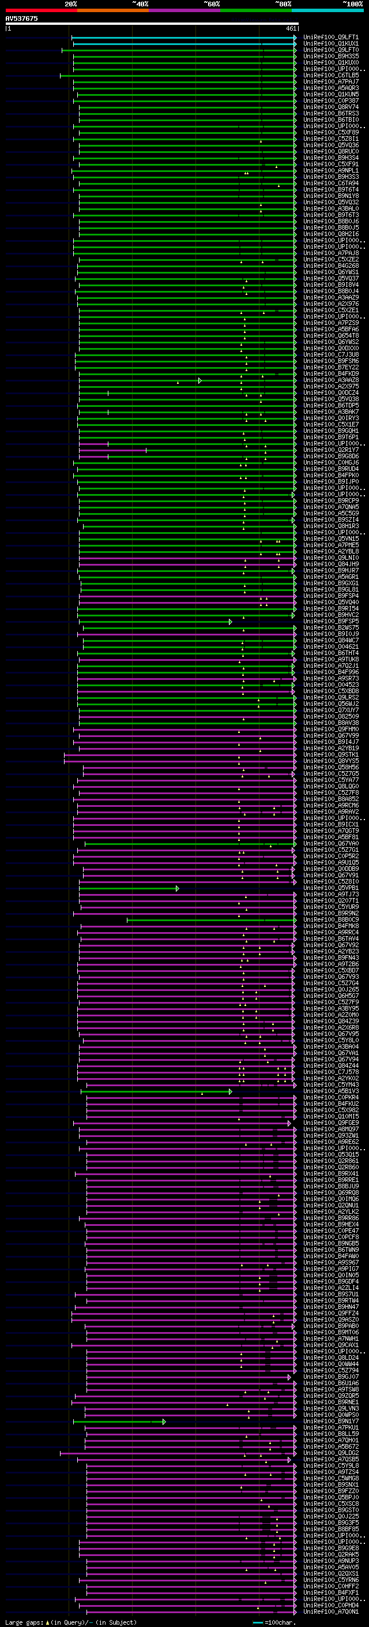Select label UniRef100_B9I8V4

pyautogui.click(x=331, y=284)
